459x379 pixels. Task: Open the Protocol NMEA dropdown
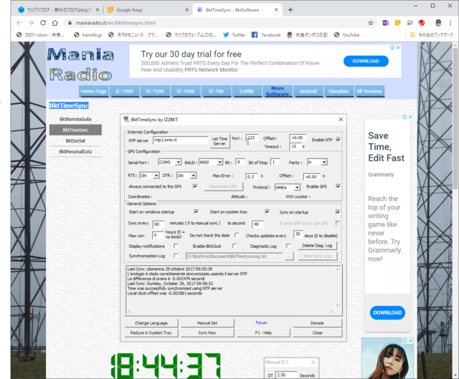click(297, 188)
